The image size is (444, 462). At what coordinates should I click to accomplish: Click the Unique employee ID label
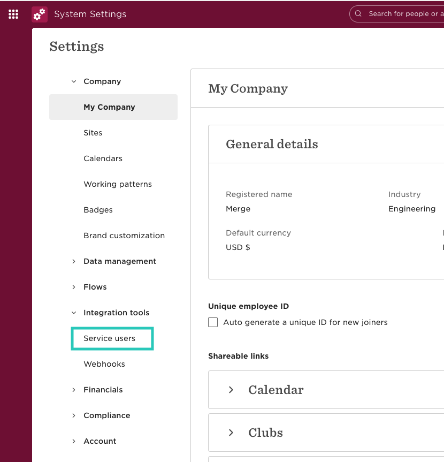coord(249,306)
